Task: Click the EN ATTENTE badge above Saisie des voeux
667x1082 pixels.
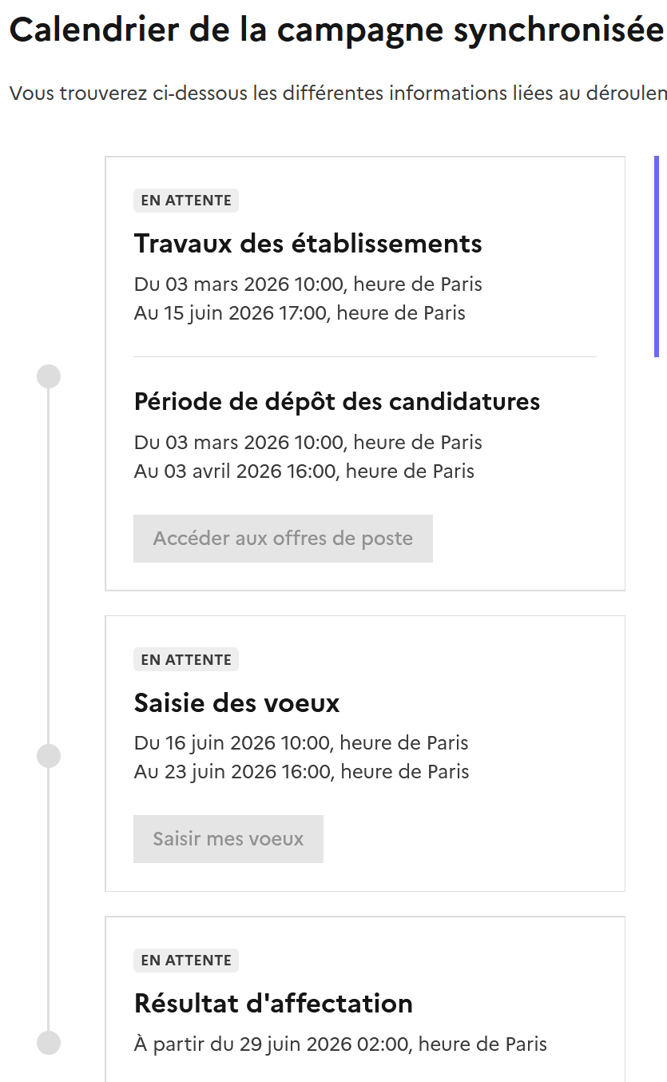Action: tap(186, 660)
